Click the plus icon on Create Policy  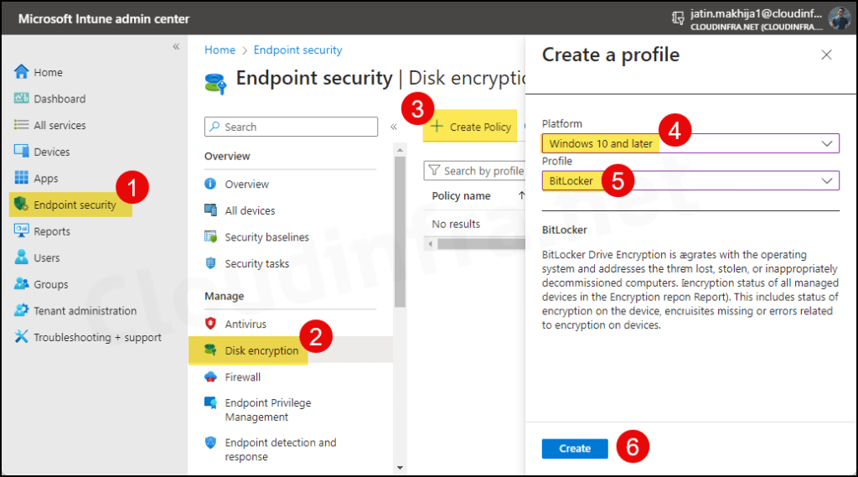pyautogui.click(x=437, y=127)
